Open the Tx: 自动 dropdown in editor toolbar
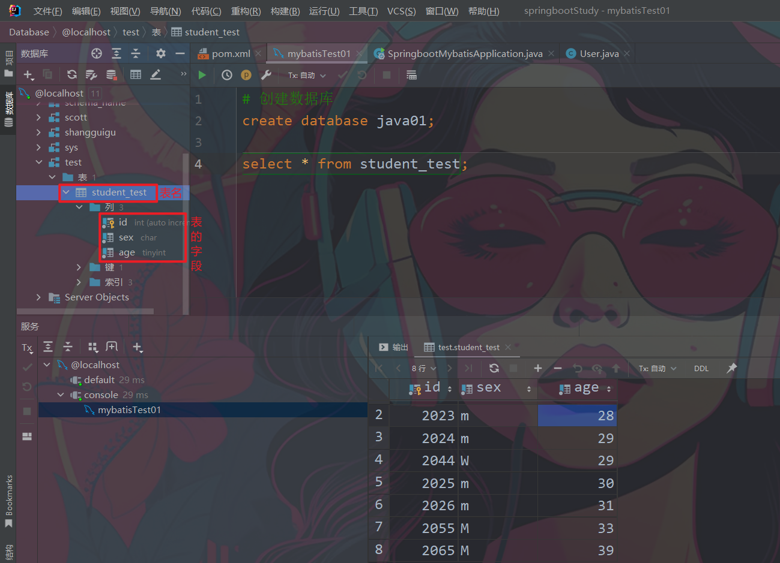The height and width of the screenshot is (563, 780). [x=307, y=75]
